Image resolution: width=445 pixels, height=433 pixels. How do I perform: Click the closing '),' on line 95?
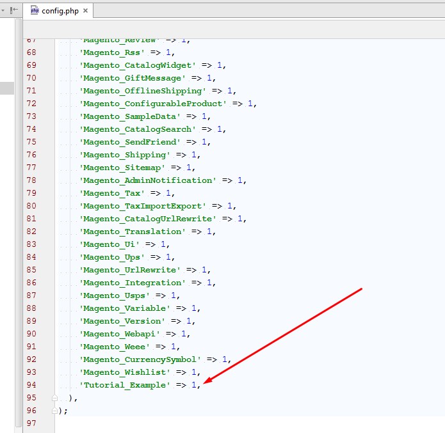pyautogui.click(x=73, y=398)
